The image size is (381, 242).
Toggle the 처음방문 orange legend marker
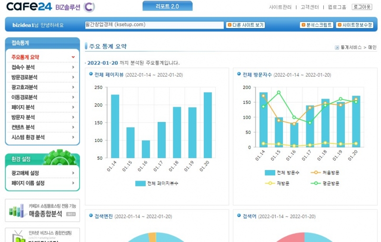coord(316,172)
